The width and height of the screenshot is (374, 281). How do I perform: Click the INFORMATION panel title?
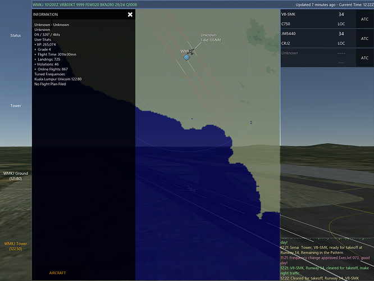(45, 15)
